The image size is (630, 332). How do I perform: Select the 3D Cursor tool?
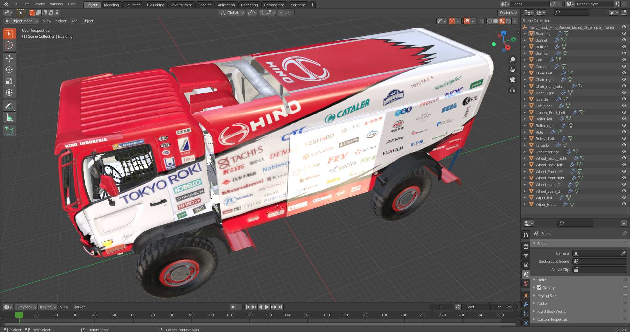tap(9, 45)
